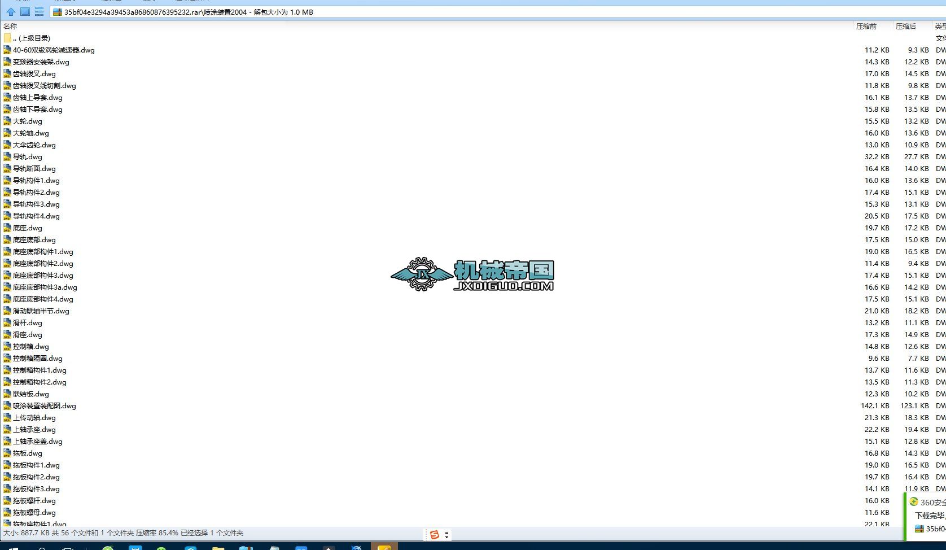Click the DWG icon beside 拖板.dwg
Viewport: 946px width, 550px height.
tap(7, 453)
